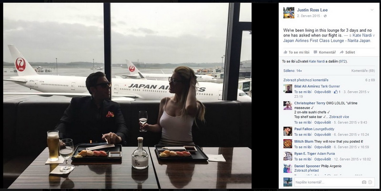The width and height of the screenshot is (381, 191).
Task: Click Paul Fallon's avatar picture
Action: pos(288,131)
